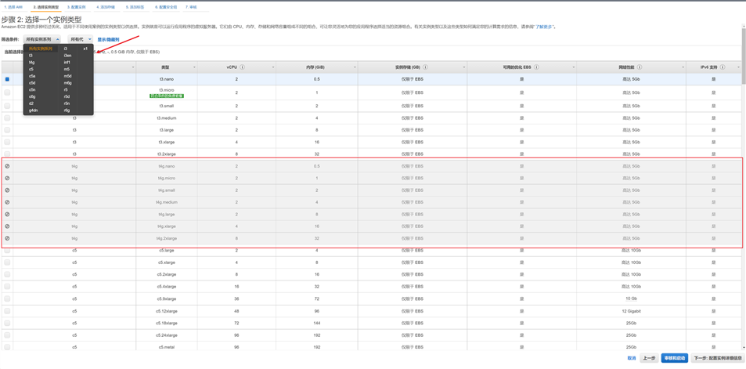Click the disabled icon on the t4g.small row
This screenshot has width=746, height=369.
coord(7,190)
